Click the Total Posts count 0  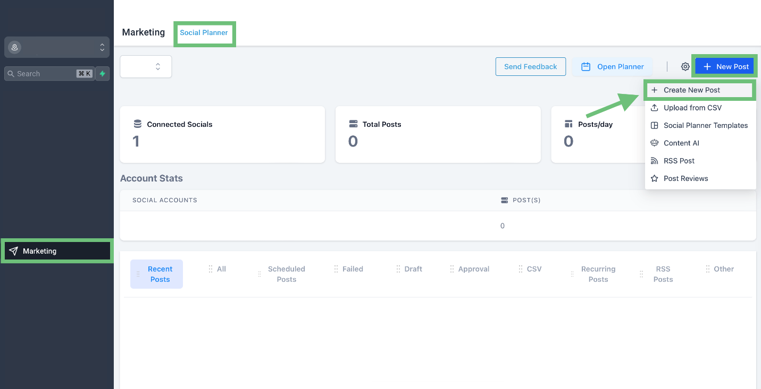353,142
